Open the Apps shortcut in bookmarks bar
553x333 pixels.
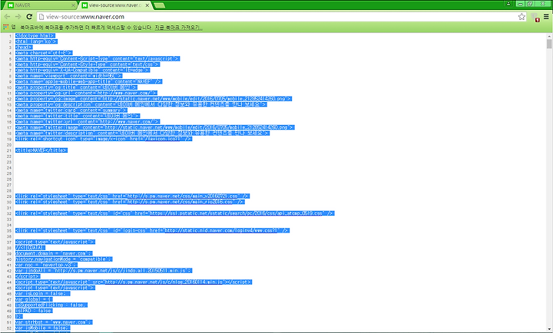[8, 27]
